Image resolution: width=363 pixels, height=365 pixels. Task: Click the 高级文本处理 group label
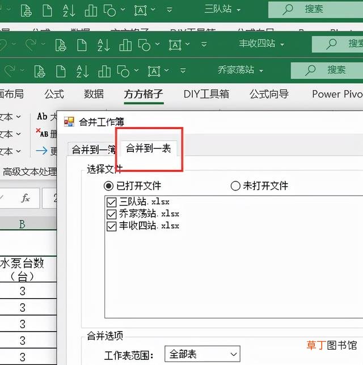point(29,172)
